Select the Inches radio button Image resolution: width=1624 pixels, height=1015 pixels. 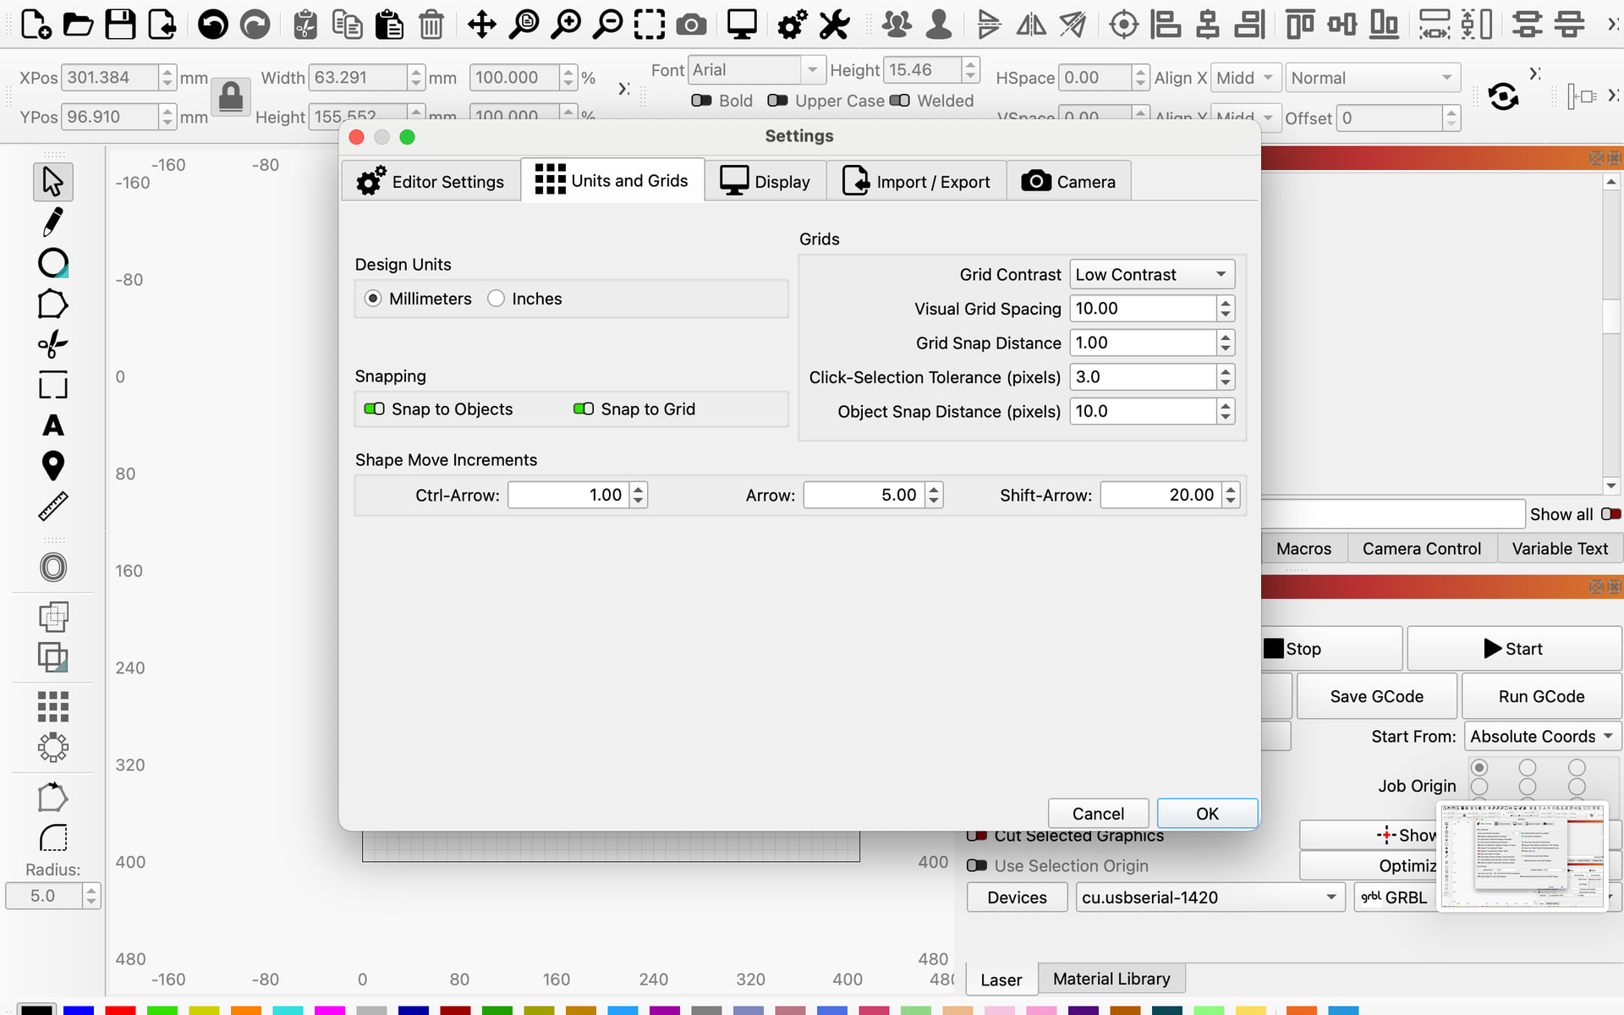click(497, 299)
